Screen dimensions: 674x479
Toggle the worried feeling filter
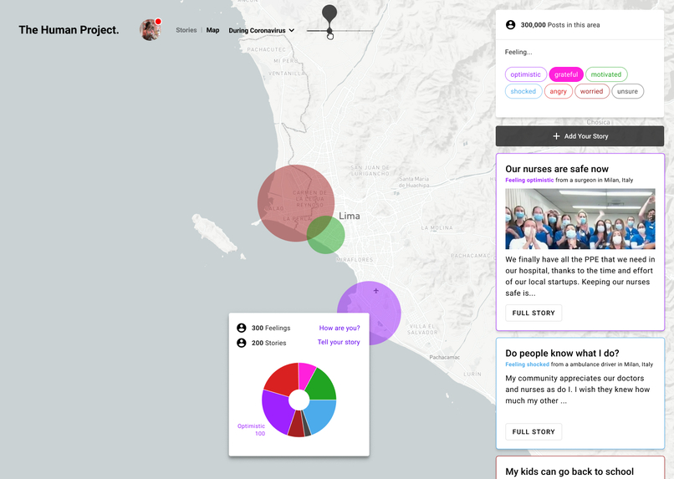tap(591, 91)
